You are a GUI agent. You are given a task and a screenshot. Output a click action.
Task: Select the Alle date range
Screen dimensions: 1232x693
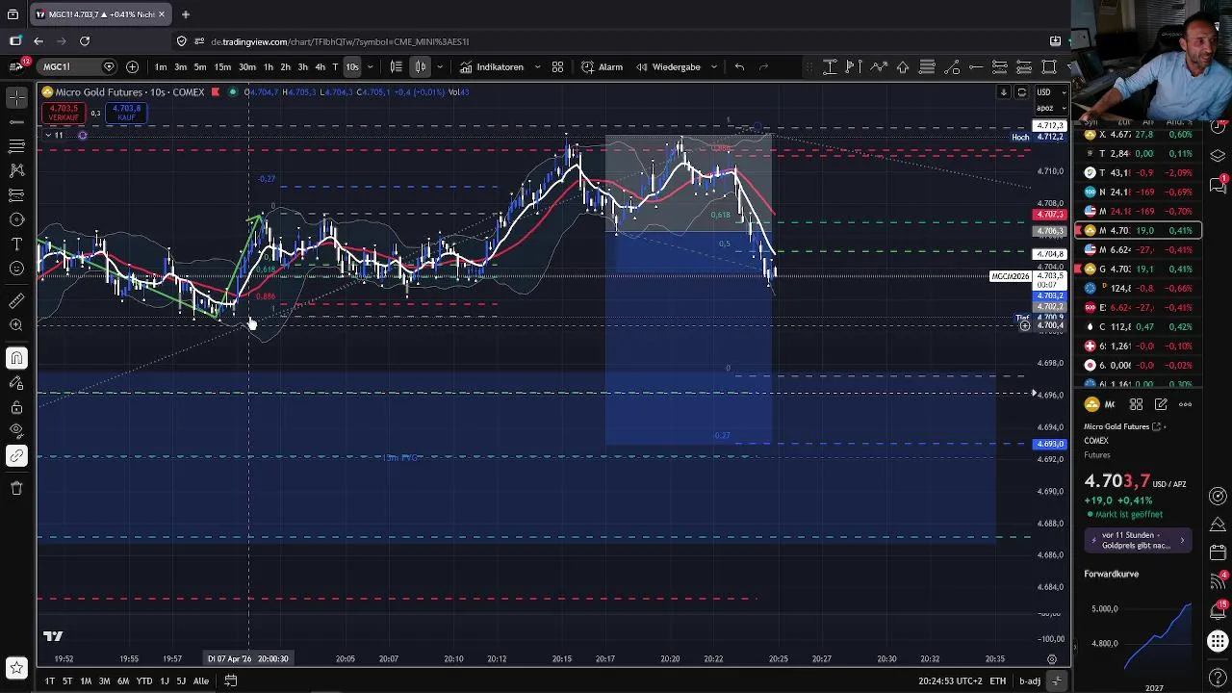[x=200, y=680]
